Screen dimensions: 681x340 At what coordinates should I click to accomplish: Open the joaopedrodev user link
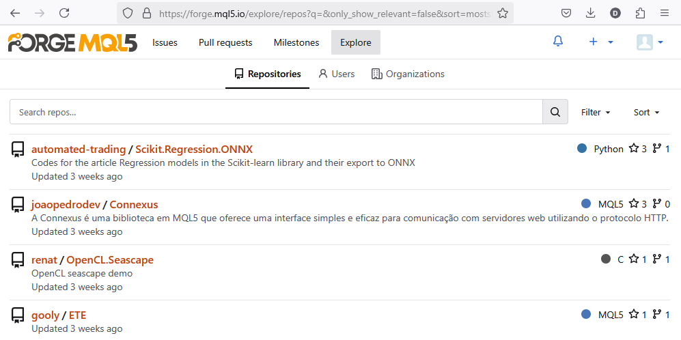pos(66,205)
